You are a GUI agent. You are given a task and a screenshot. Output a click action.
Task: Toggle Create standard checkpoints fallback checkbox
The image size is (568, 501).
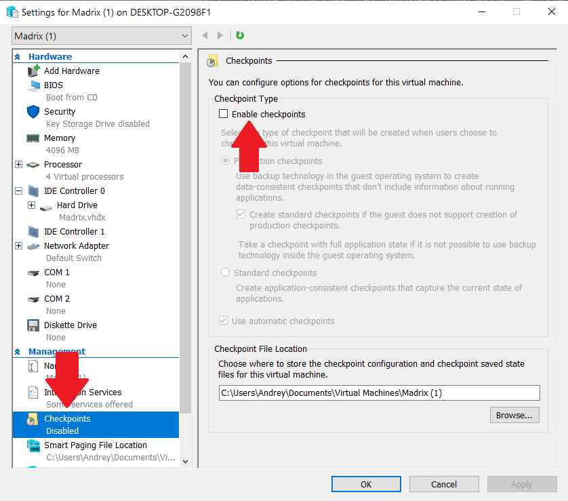coord(241,214)
